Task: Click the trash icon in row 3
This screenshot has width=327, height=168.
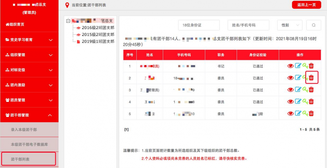Action: (311, 90)
